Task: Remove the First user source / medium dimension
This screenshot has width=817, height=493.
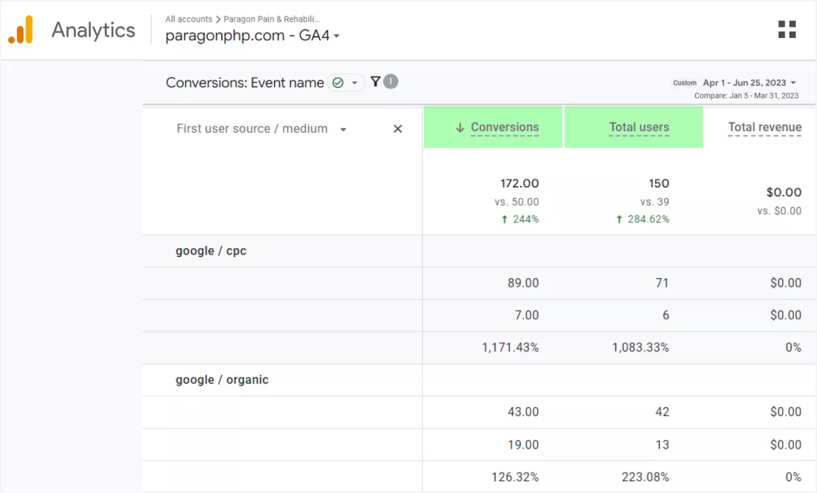Action: point(397,129)
